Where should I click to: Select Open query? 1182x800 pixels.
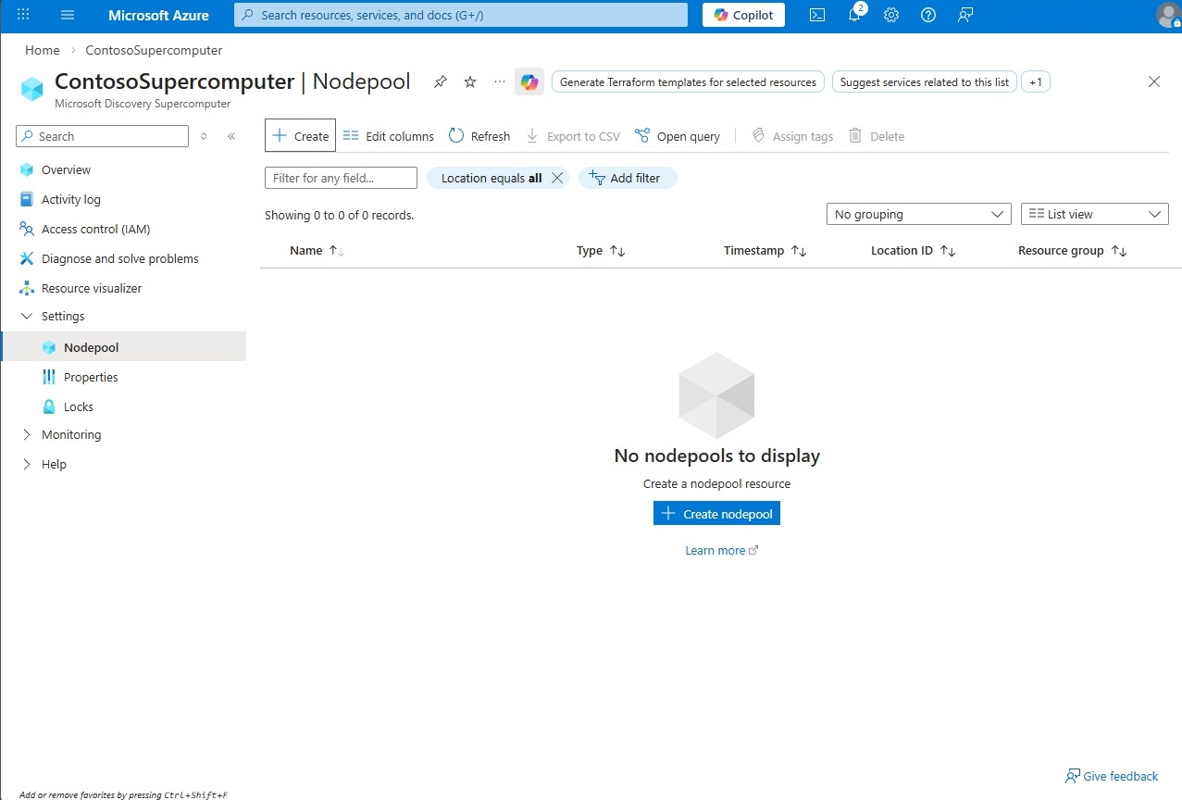pyautogui.click(x=678, y=136)
